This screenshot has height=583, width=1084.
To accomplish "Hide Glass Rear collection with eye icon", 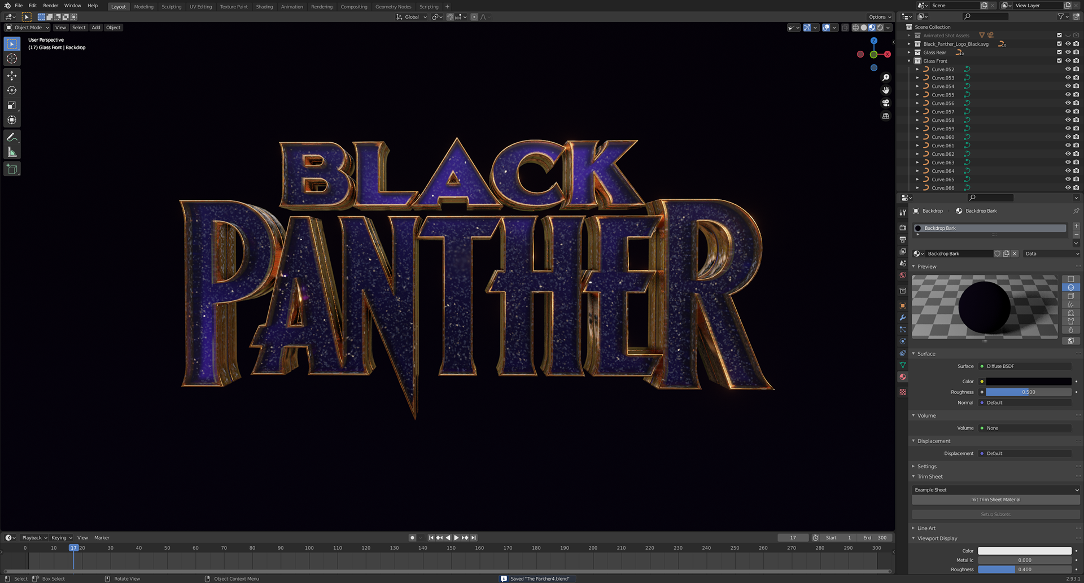I will coord(1068,52).
